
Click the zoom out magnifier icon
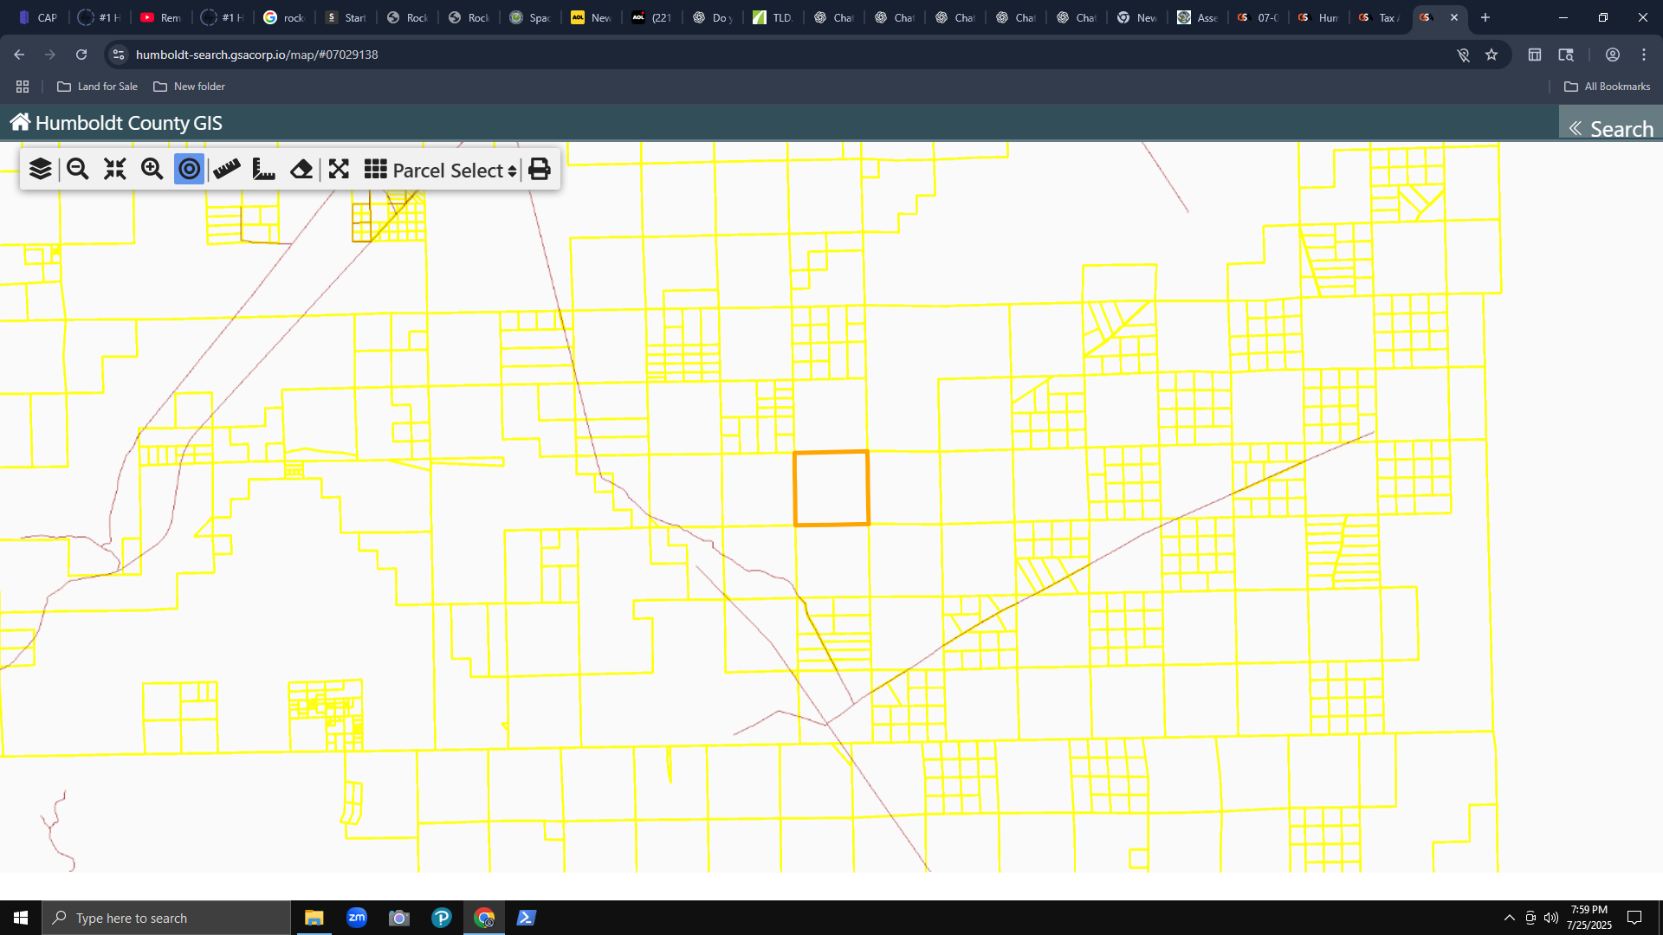coord(78,169)
